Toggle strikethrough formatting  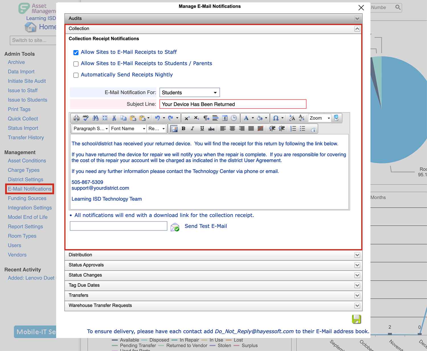click(x=211, y=129)
